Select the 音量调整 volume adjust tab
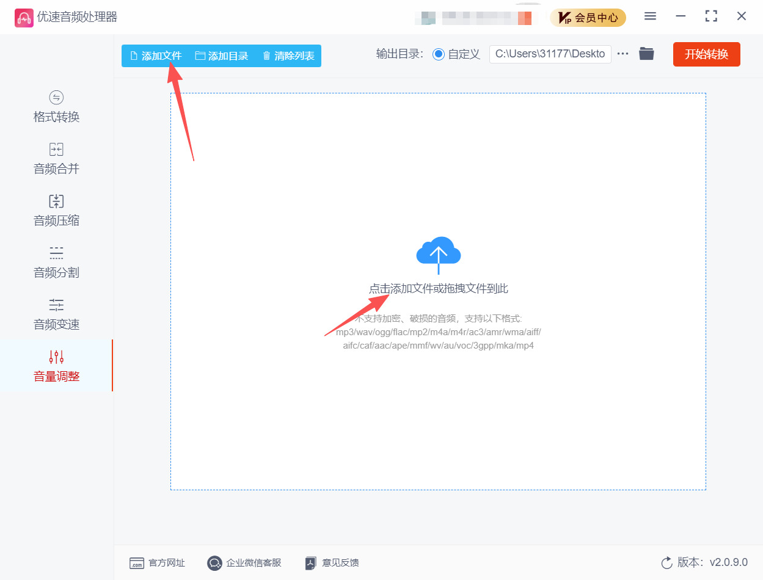Viewport: 763px width, 580px height. tap(56, 366)
